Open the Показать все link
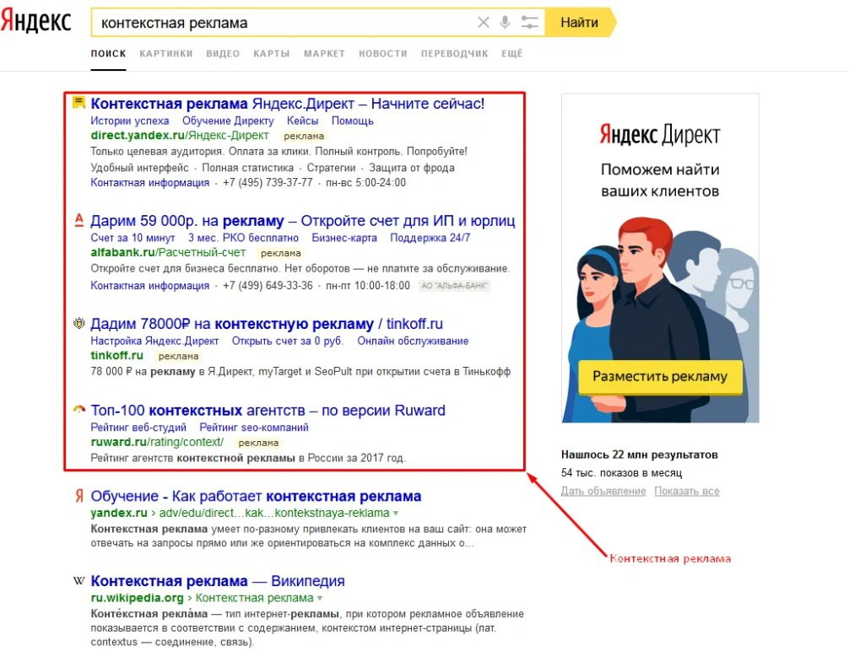849x651 pixels. pos(687,491)
